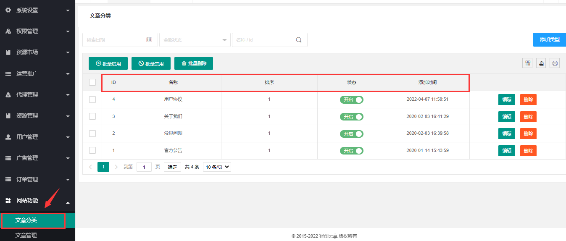Click the 用户管理 person icon in sidebar
The image size is (566, 241).
8,137
